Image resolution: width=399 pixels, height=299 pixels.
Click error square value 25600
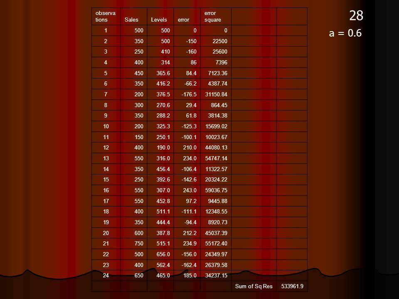click(x=220, y=51)
